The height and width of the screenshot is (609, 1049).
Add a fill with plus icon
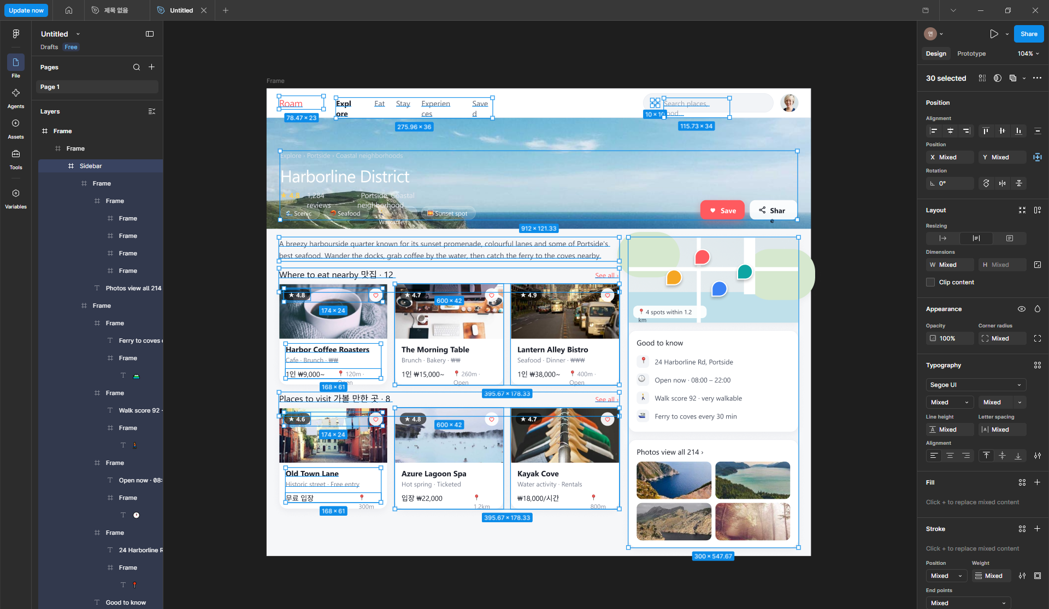coord(1037,482)
